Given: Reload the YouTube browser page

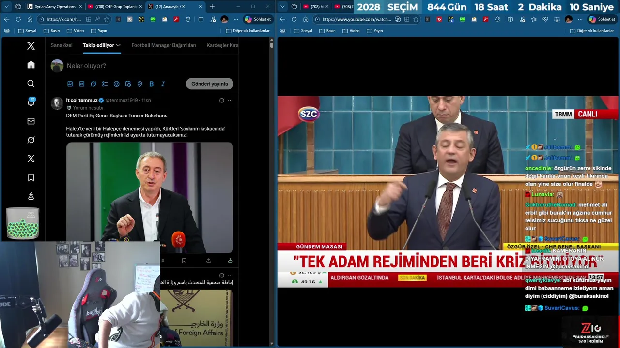Looking at the screenshot, I should click(x=294, y=19).
